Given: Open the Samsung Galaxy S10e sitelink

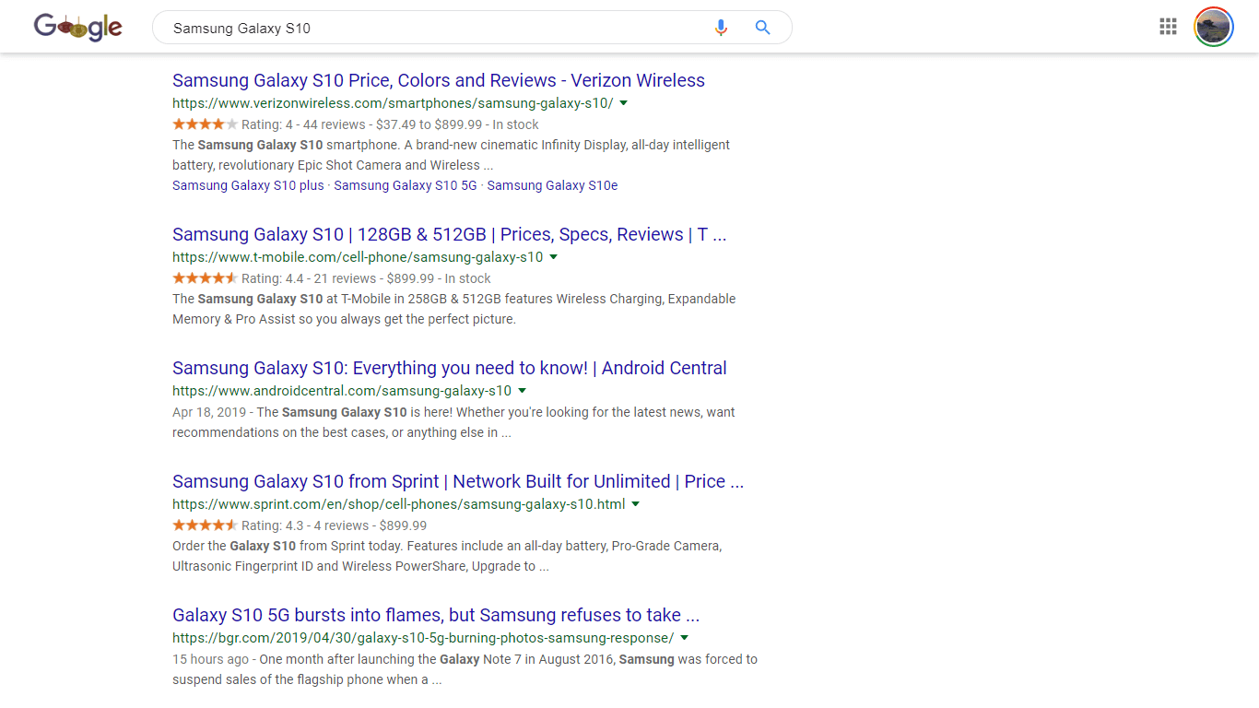Looking at the screenshot, I should pyautogui.click(x=552, y=185).
